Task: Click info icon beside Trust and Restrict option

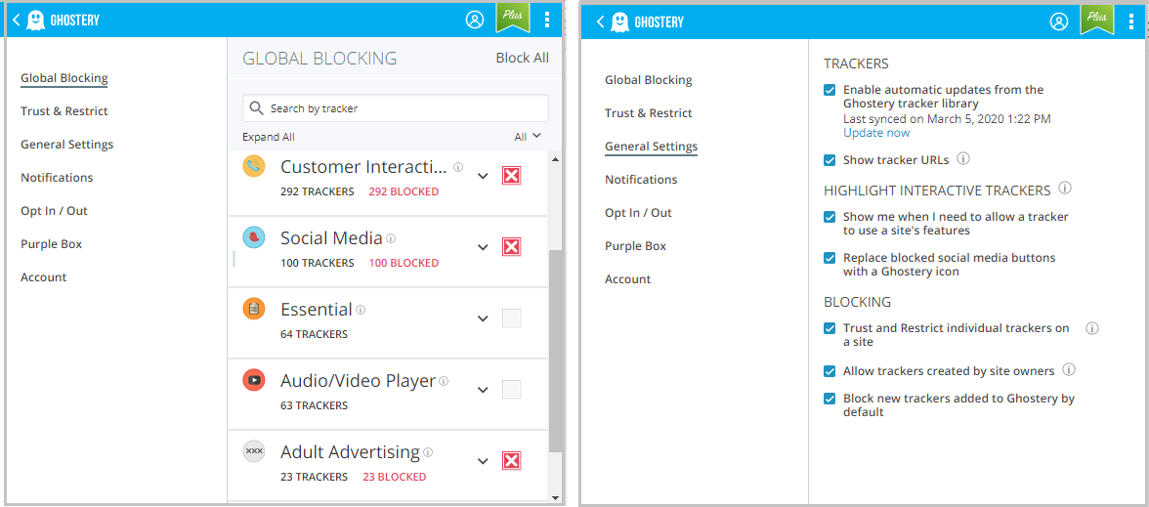Action: (x=1092, y=328)
